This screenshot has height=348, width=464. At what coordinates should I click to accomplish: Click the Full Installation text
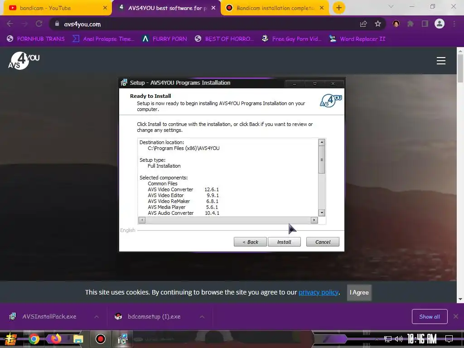[x=164, y=166]
